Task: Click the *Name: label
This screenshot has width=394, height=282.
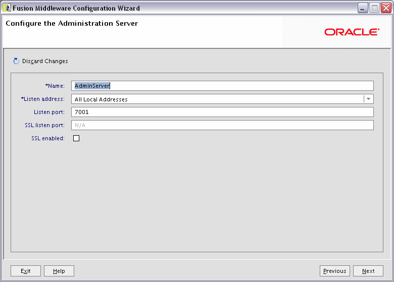Action: point(55,86)
